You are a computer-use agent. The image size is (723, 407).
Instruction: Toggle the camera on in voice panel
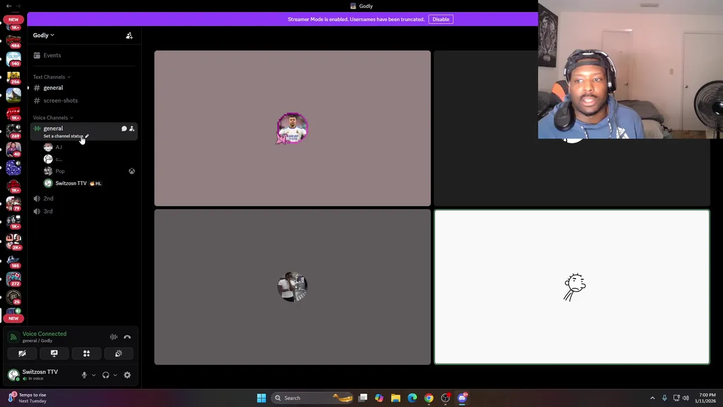click(x=22, y=353)
